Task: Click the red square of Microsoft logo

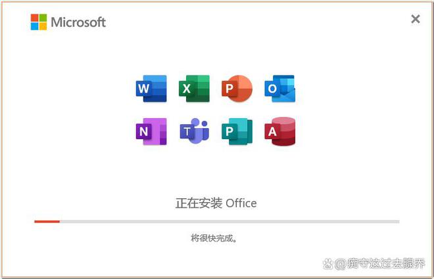Action: 35,18
